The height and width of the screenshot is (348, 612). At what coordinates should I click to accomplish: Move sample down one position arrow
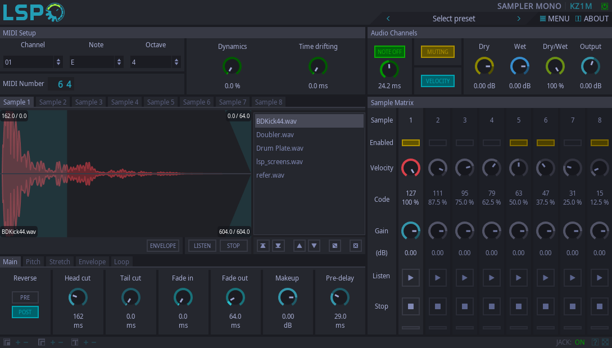[x=314, y=246]
